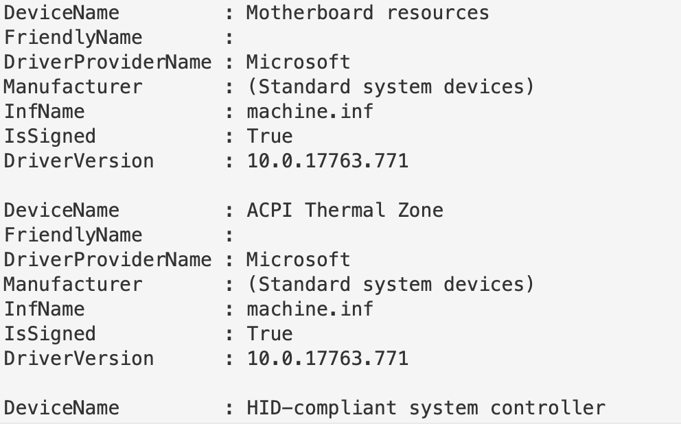Click '(Standard system devices)' in Motherboard resources block
Image resolution: width=681 pixels, height=424 pixels.
tap(390, 87)
